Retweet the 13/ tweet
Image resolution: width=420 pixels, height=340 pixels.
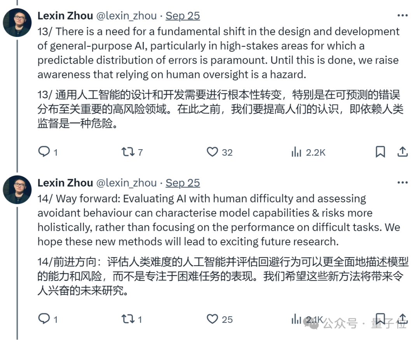click(x=128, y=152)
